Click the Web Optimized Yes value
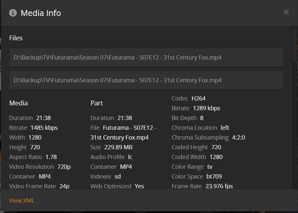This screenshot has height=213, width=298. click(x=139, y=186)
